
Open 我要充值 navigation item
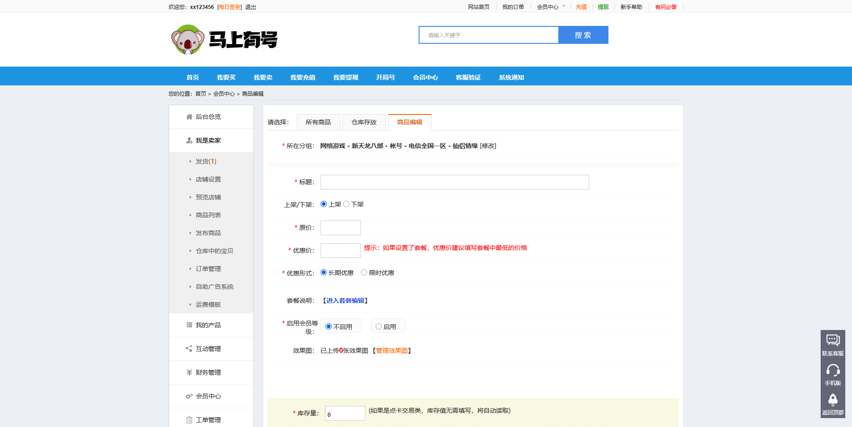303,77
